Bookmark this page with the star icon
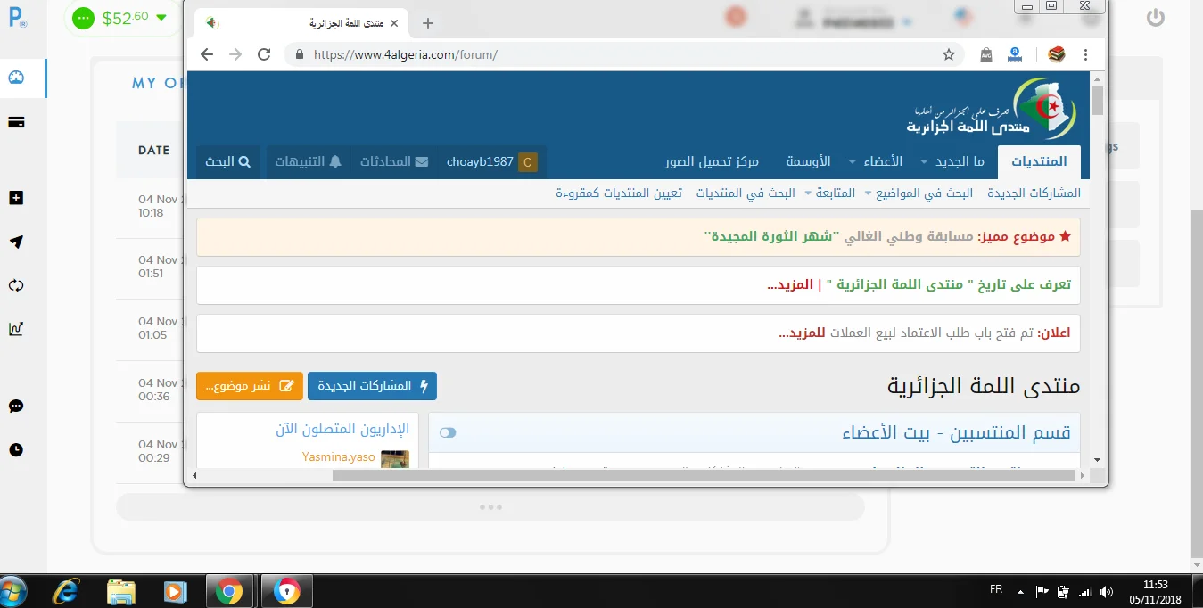Viewport: 1203px width, 608px height. 949,54
